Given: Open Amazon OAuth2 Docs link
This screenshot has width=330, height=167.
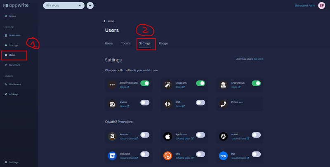Looking at the screenshot, I should click(x=129, y=139).
